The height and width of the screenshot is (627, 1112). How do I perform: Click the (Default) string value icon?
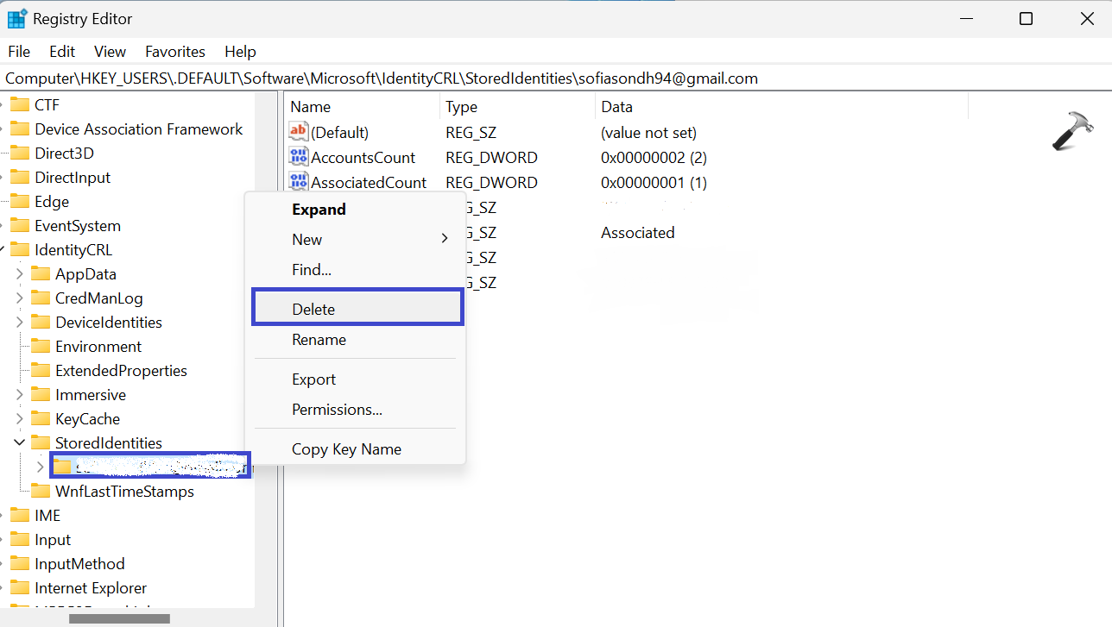299,132
